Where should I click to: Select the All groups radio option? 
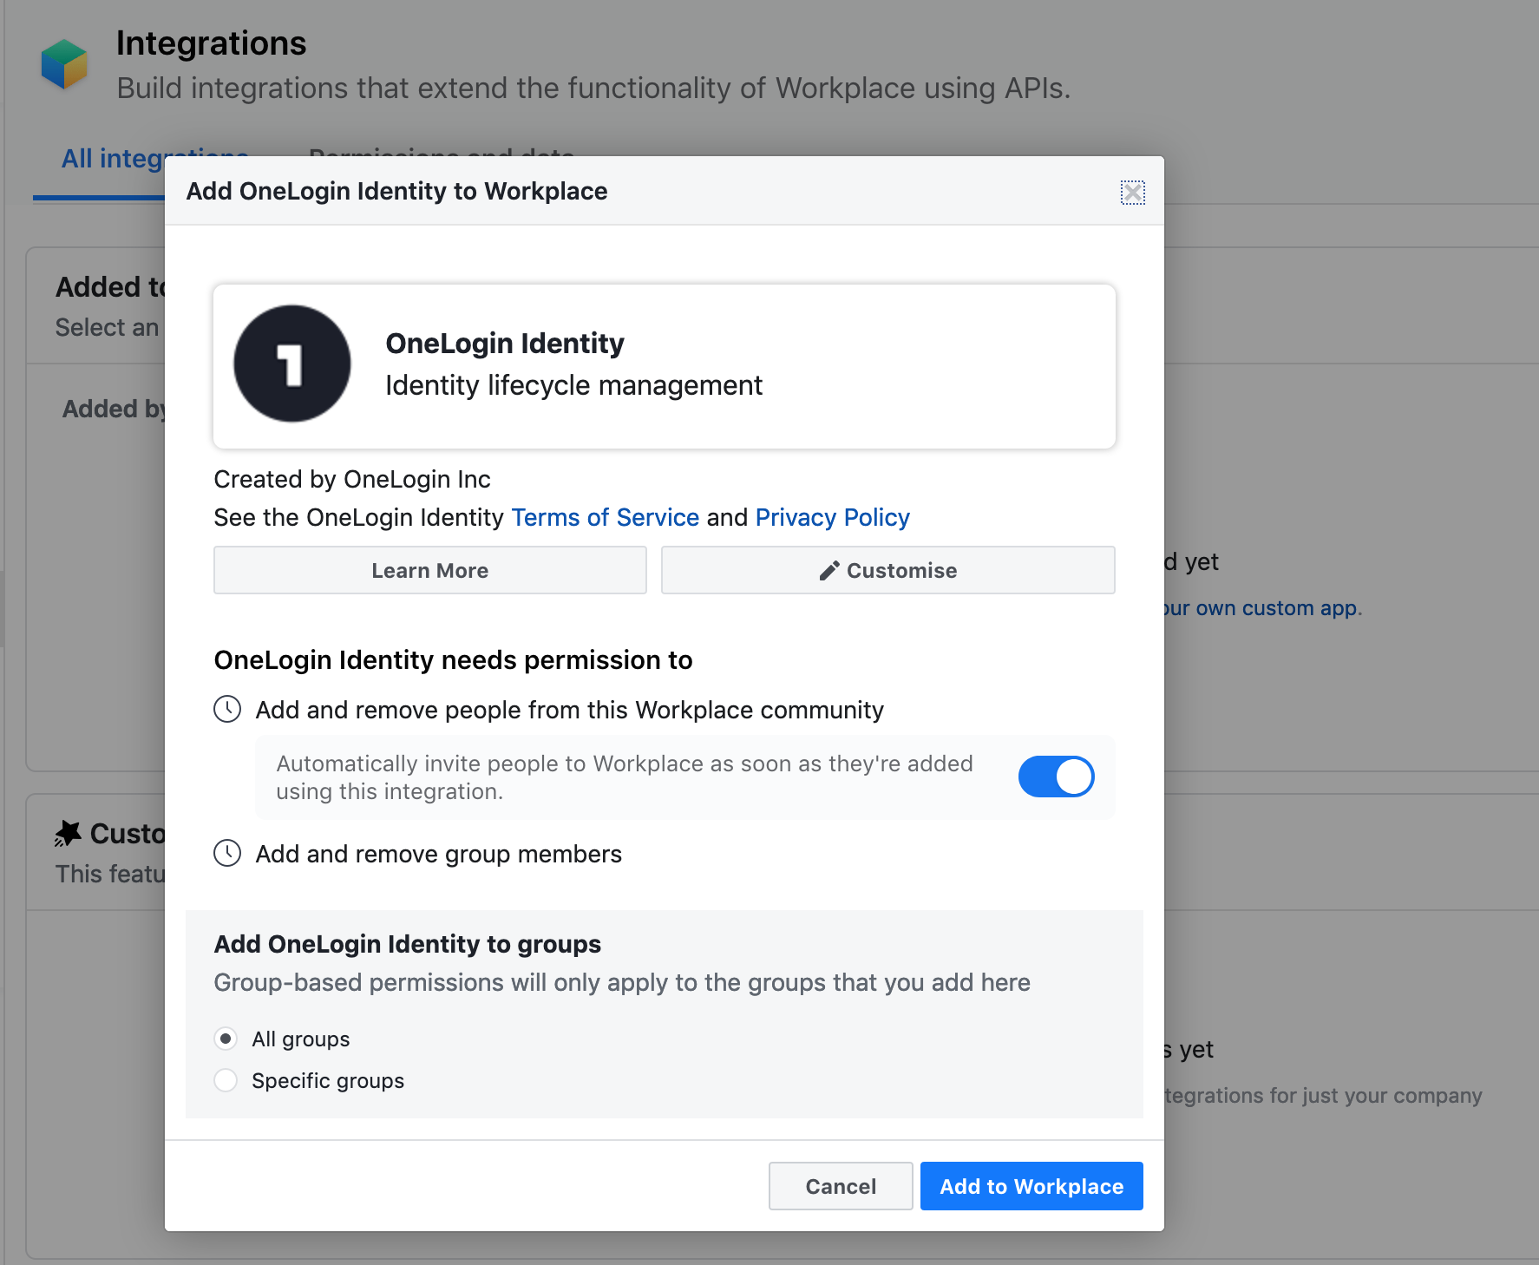[226, 1039]
